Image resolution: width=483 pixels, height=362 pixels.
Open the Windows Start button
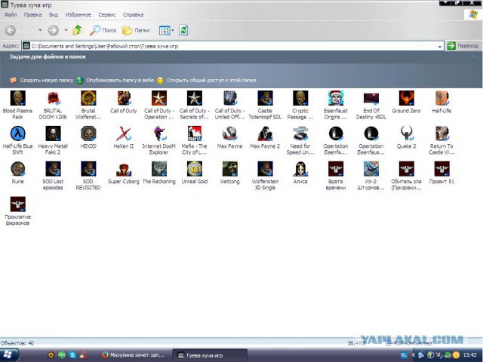[x=8, y=355]
